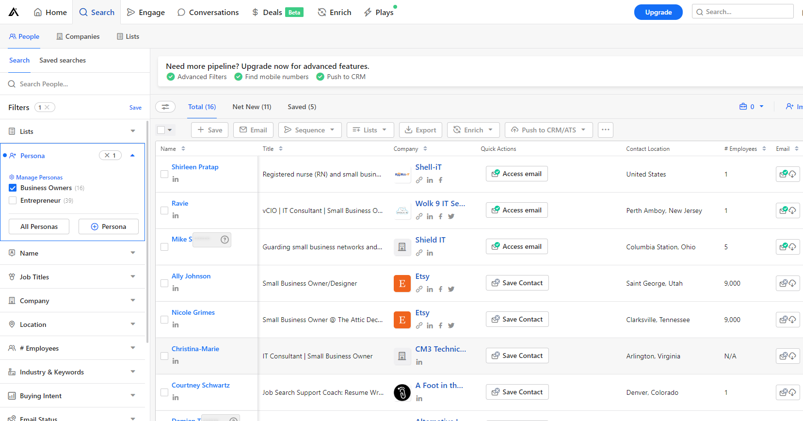Open Christina-Marie's profile link

[x=195, y=349]
